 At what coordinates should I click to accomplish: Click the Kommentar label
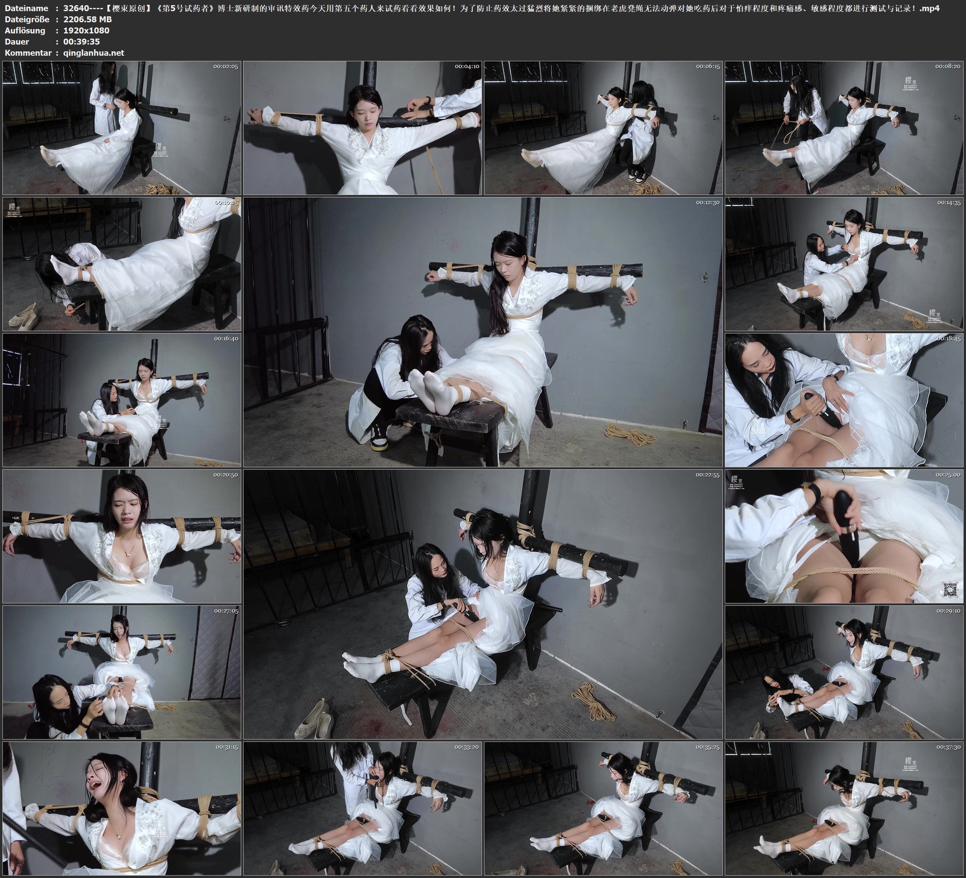(x=27, y=53)
